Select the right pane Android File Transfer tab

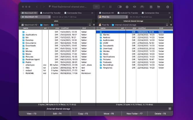click(128, 13)
